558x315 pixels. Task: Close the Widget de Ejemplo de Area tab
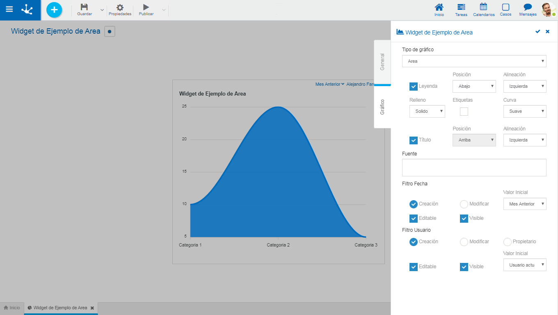(92, 308)
